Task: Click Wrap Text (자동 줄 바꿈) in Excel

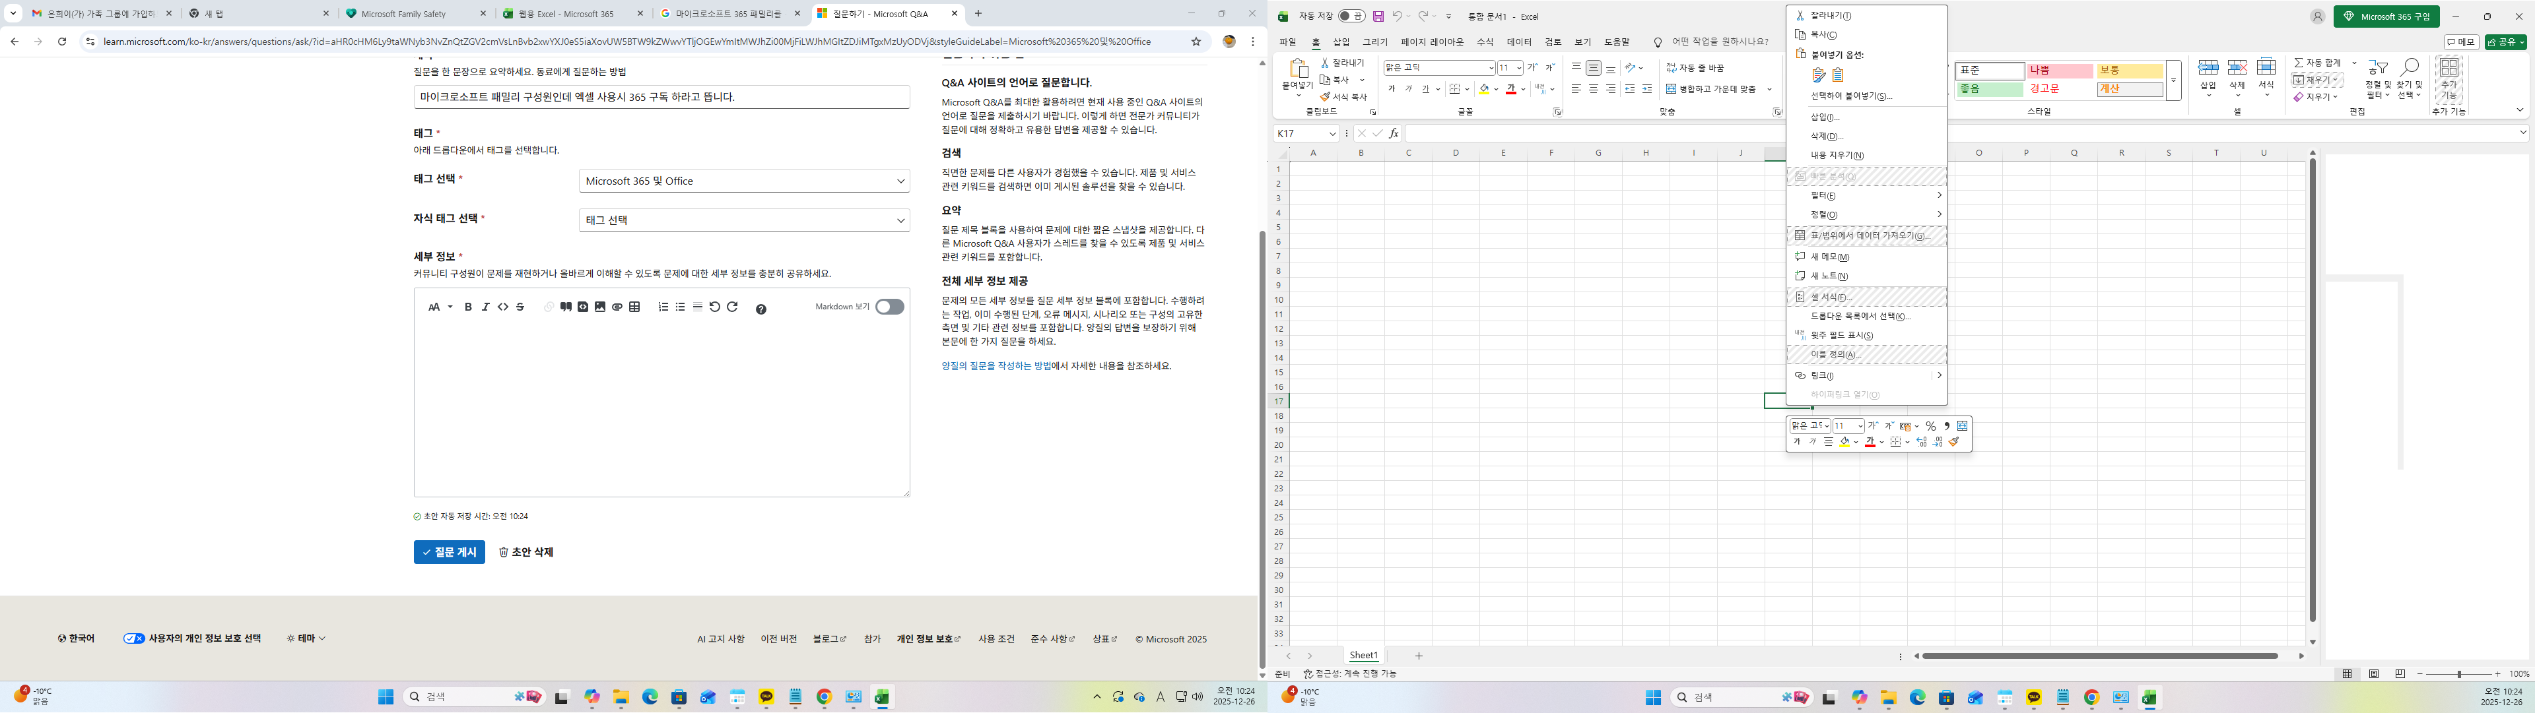Action: pos(1695,68)
